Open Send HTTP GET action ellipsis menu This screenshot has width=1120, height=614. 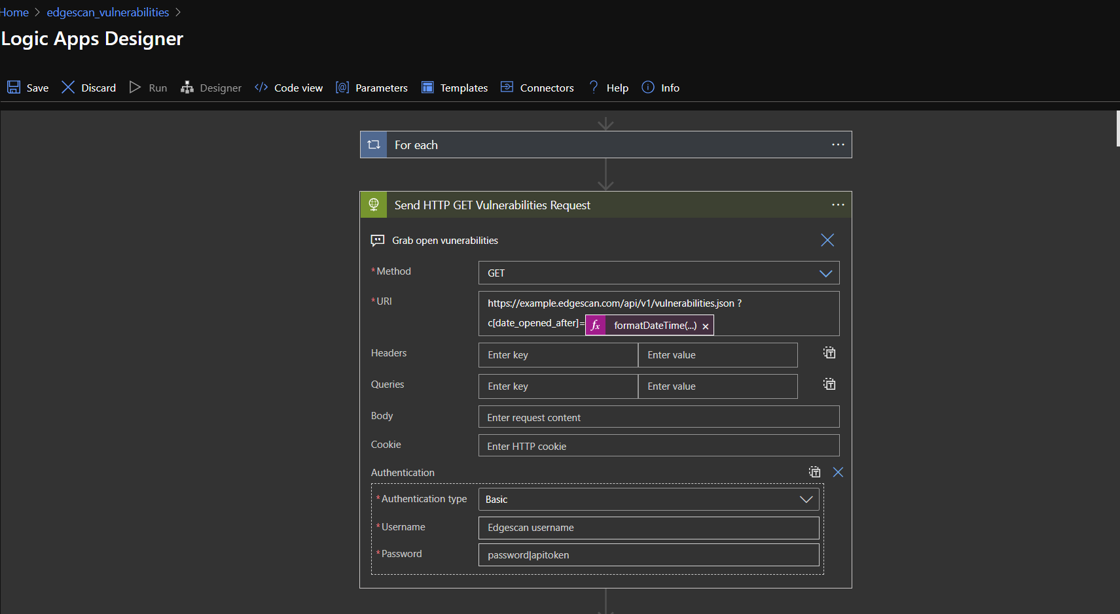838,205
